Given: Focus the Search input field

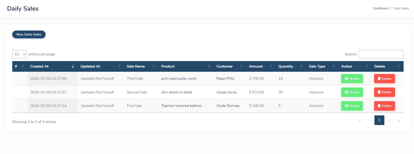Looking at the screenshot, I should point(381,54).
